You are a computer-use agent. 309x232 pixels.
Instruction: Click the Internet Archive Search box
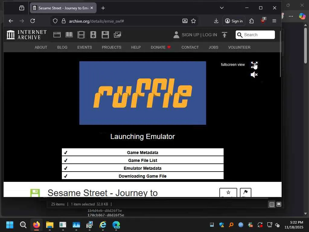coord(255,35)
